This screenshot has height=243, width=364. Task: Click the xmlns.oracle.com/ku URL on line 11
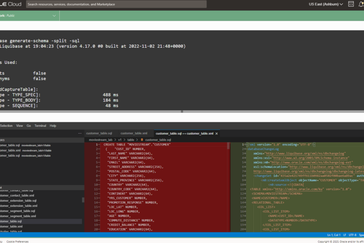[x=299, y=189]
